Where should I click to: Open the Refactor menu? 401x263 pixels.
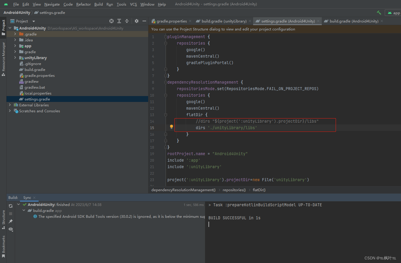click(83, 4)
